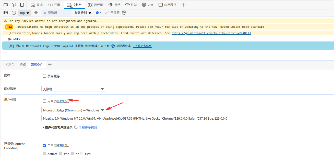Click the info icon beside 用户代理客户端提示
334x158 pixels.
(76, 127)
